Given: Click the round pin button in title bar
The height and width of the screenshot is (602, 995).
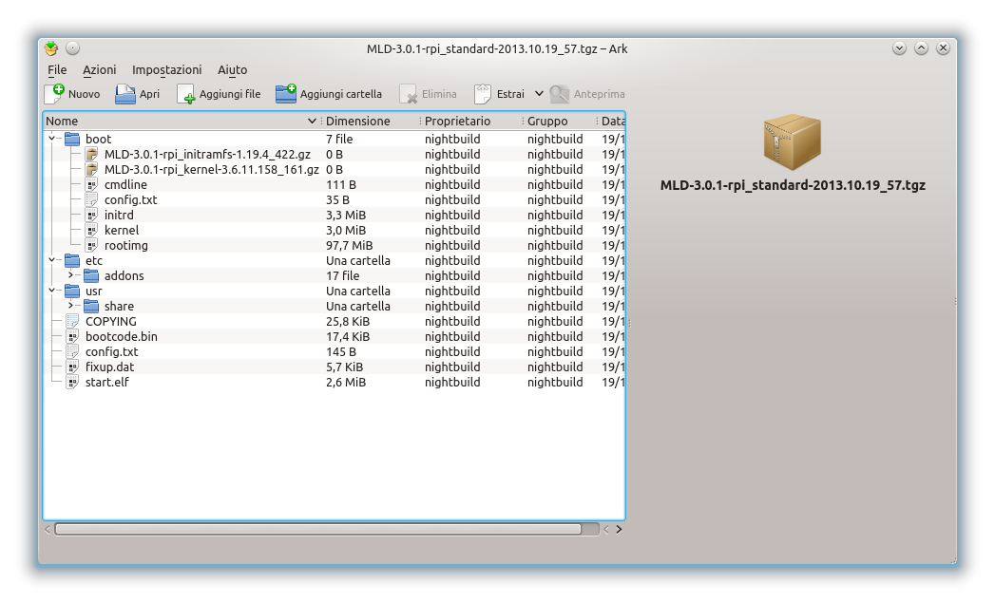Looking at the screenshot, I should pyautogui.click(x=73, y=48).
